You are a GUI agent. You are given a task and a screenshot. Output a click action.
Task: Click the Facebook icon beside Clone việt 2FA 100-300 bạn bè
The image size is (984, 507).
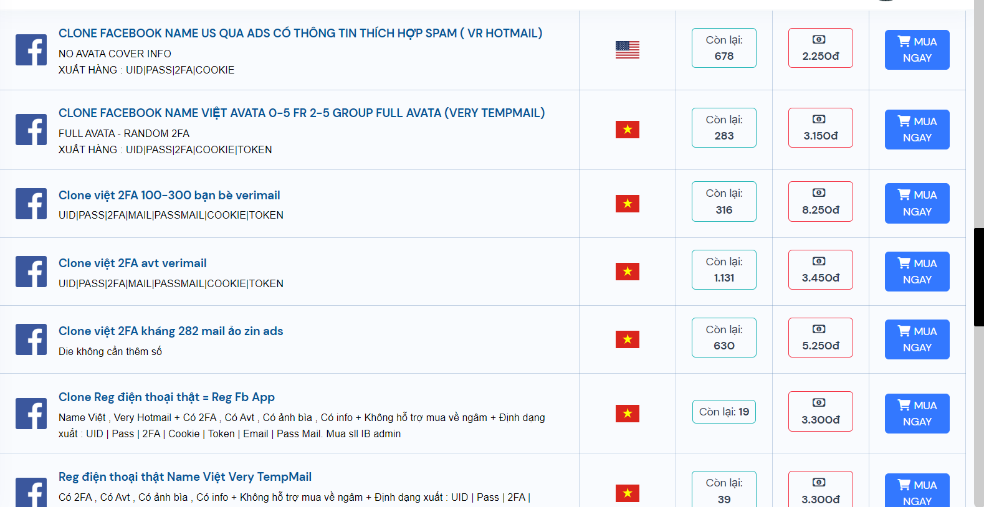click(31, 204)
